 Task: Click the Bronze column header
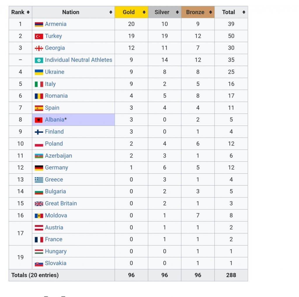[x=195, y=12]
